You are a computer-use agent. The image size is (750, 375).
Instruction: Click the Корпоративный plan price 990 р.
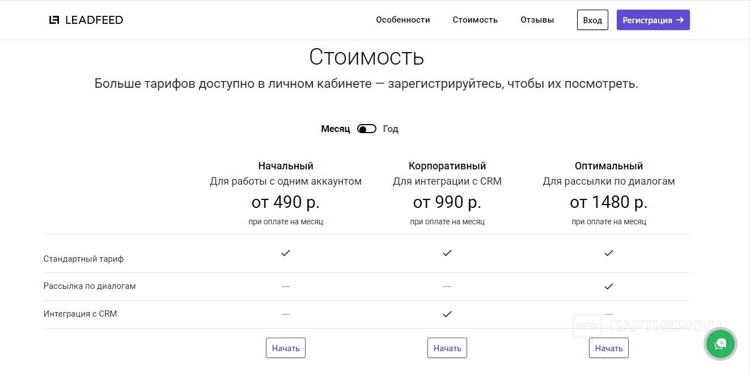coord(447,202)
